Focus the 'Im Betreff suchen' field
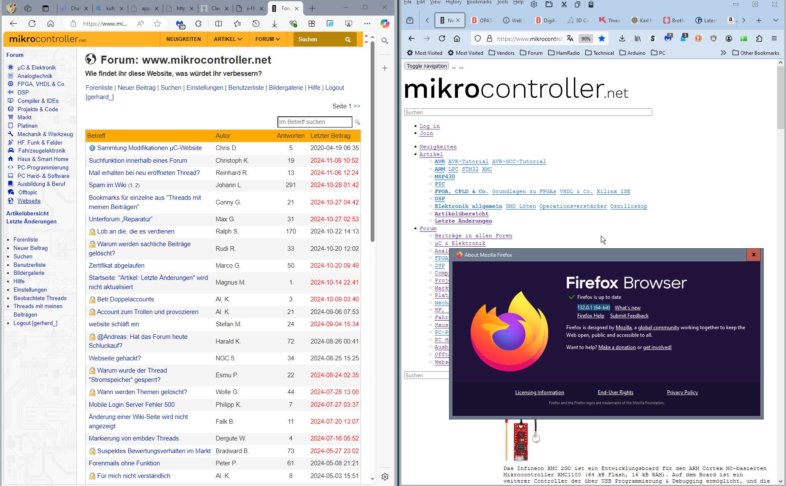 [x=315, y=122]
